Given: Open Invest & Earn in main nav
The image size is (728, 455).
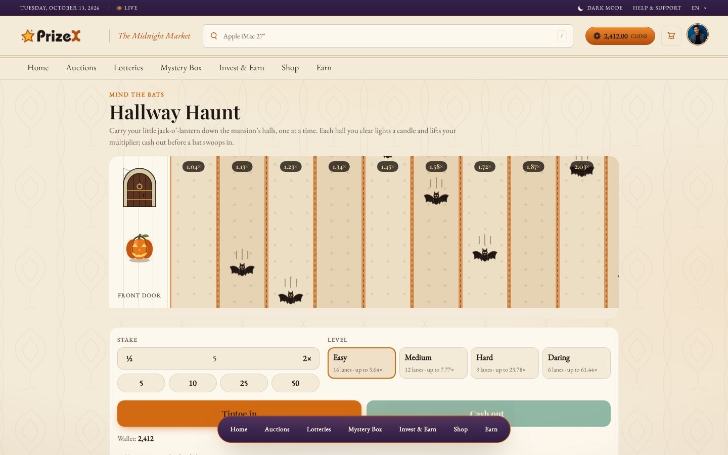Looking at the screenshot, I should (x=242, y=68).
